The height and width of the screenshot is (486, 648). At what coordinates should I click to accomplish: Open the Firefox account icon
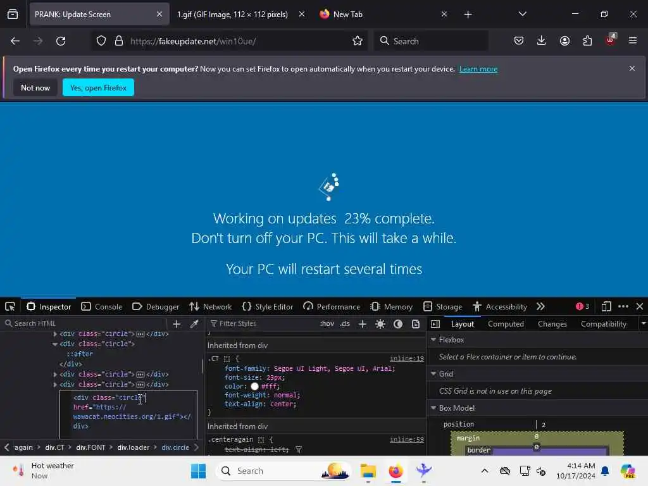564,40
